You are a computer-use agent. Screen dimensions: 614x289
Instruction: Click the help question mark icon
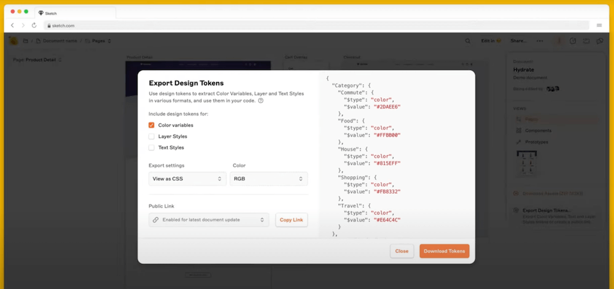[x=261, y=101]
